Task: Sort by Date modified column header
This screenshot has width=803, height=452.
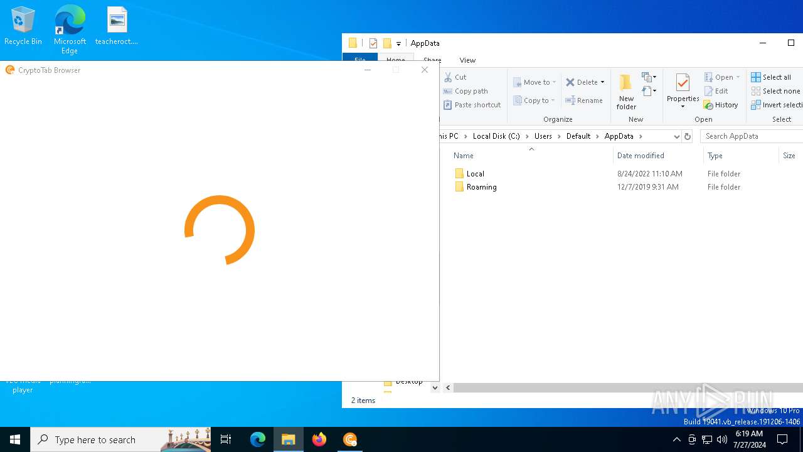Action: (658, 156)
